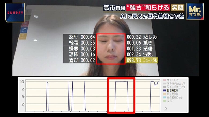209x117 pixels.
Task: Click the red square sign on the wall
Action: (26, 24)
